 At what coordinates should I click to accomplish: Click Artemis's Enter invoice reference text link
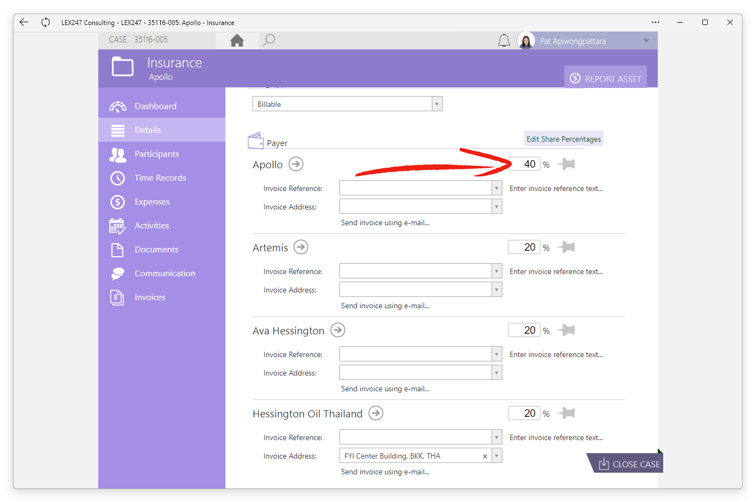[556, 271]
